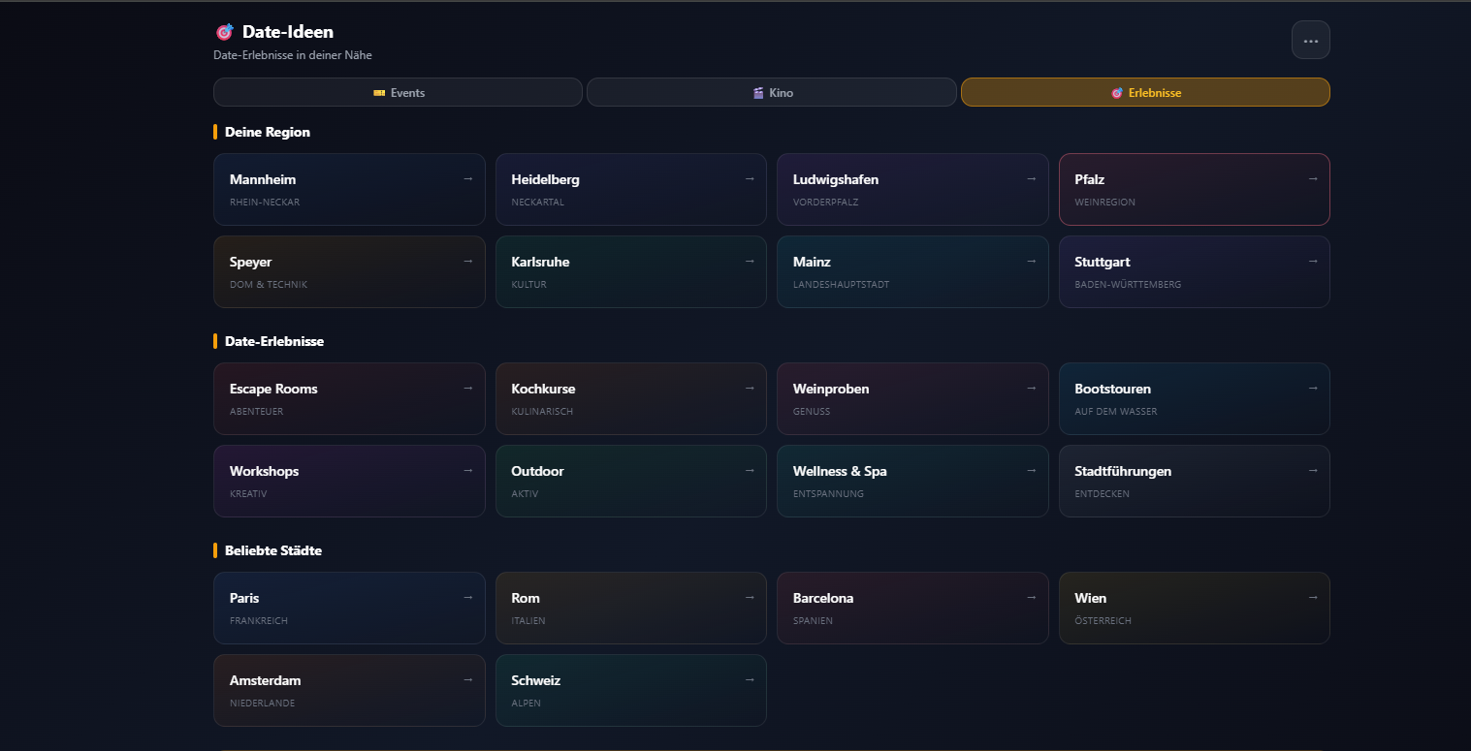Screen dimensions: 1471x751
Task: Click the "RHEIN-NECKAR" subtitle text
Action: [265, 203]
